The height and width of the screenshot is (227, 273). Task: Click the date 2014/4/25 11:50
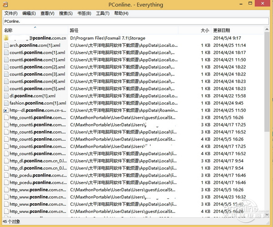click(229, 111)
